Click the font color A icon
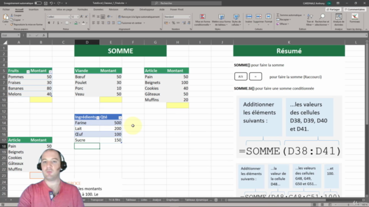Screen dimensions: 369x207 pyautogui.click(x=83, y=23)
